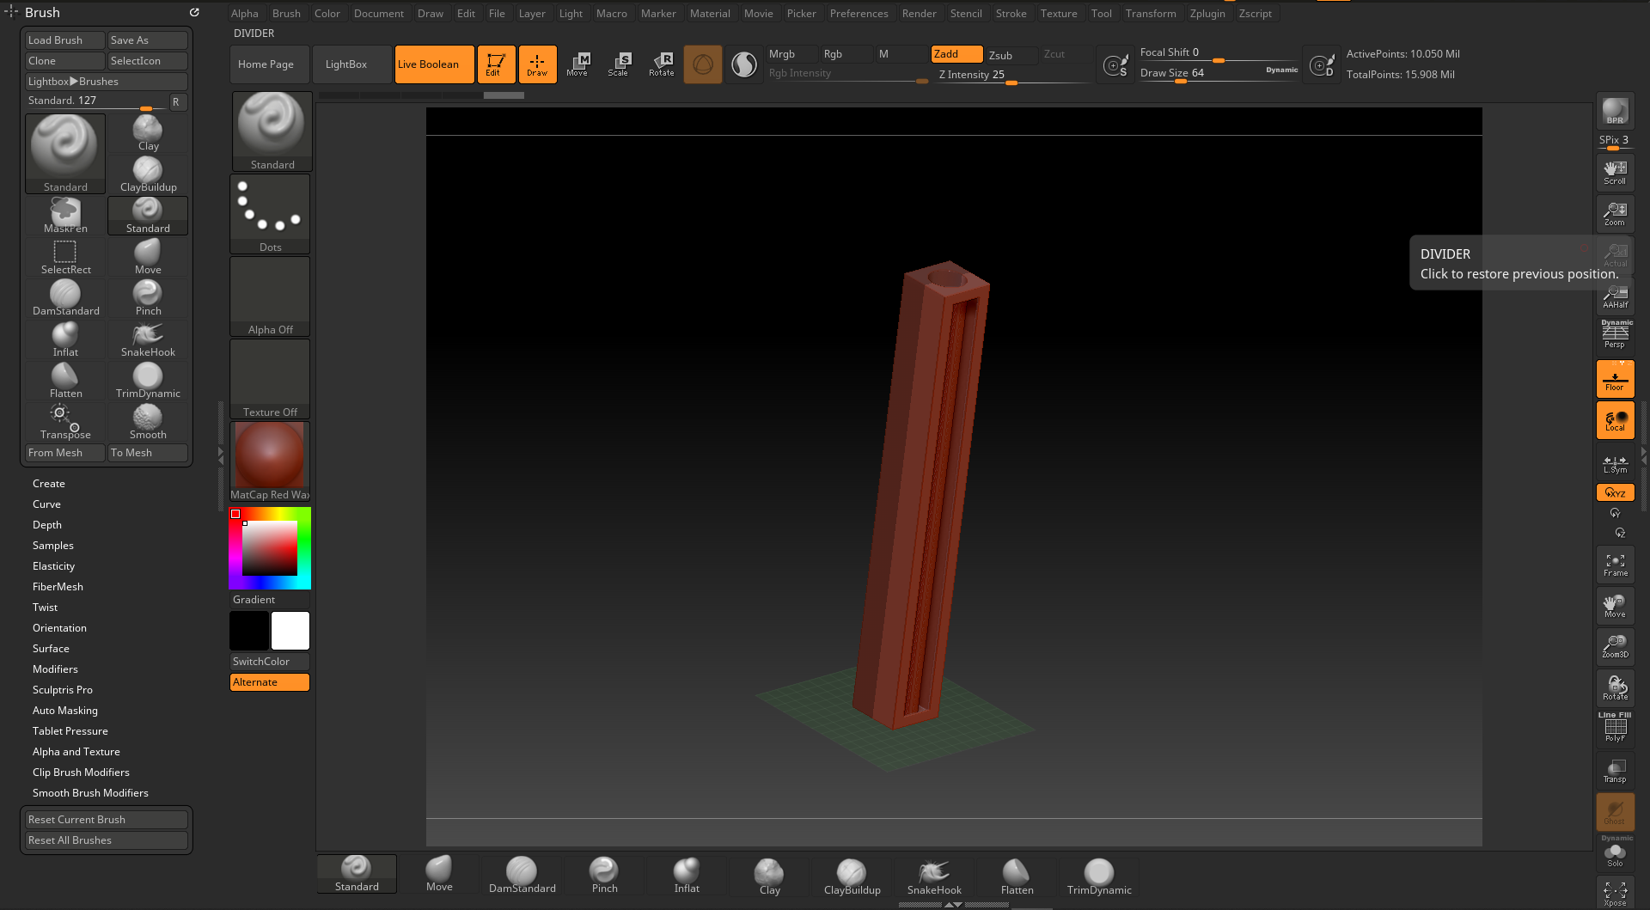Screen dimensions: 1650x910
Task: Expand the FiberMesh section
Action: tap(58, 587)
